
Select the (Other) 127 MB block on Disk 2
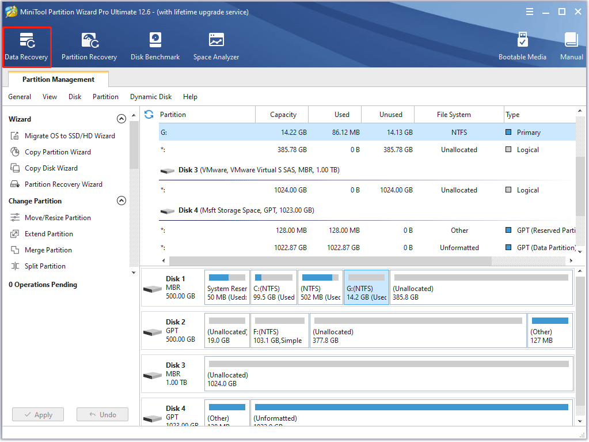tap(550, 330)
